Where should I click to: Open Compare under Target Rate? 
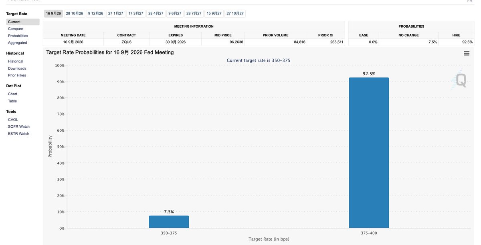(16, 29)
